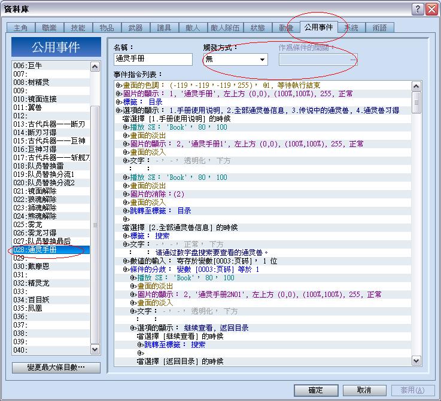This screenshot has height=401, width=441.
Task: Select list item 022:狼魂解除
Action: click(x=51, y=200)
